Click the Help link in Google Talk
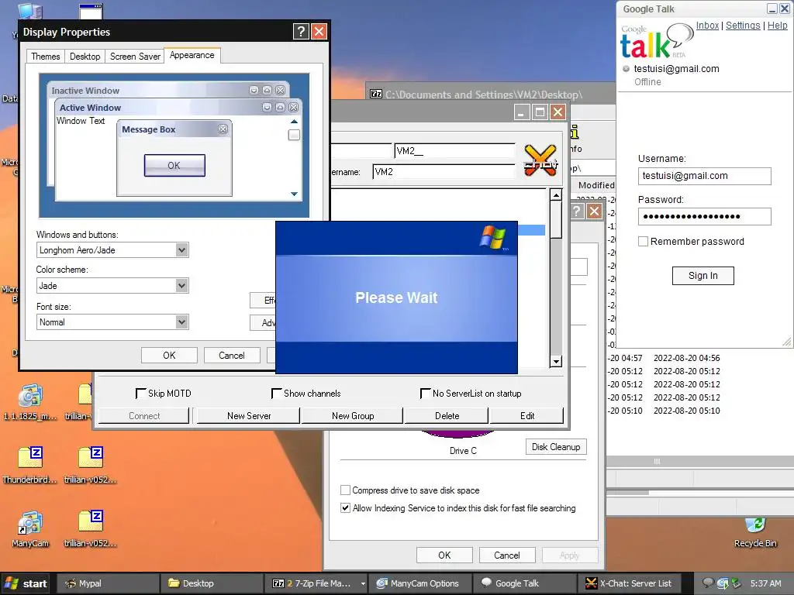This screenshot has height=595, width=794. 777,26
